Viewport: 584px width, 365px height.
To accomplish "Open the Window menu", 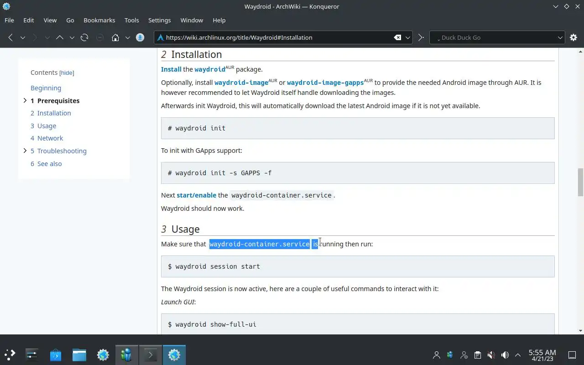I will point(192,20).
